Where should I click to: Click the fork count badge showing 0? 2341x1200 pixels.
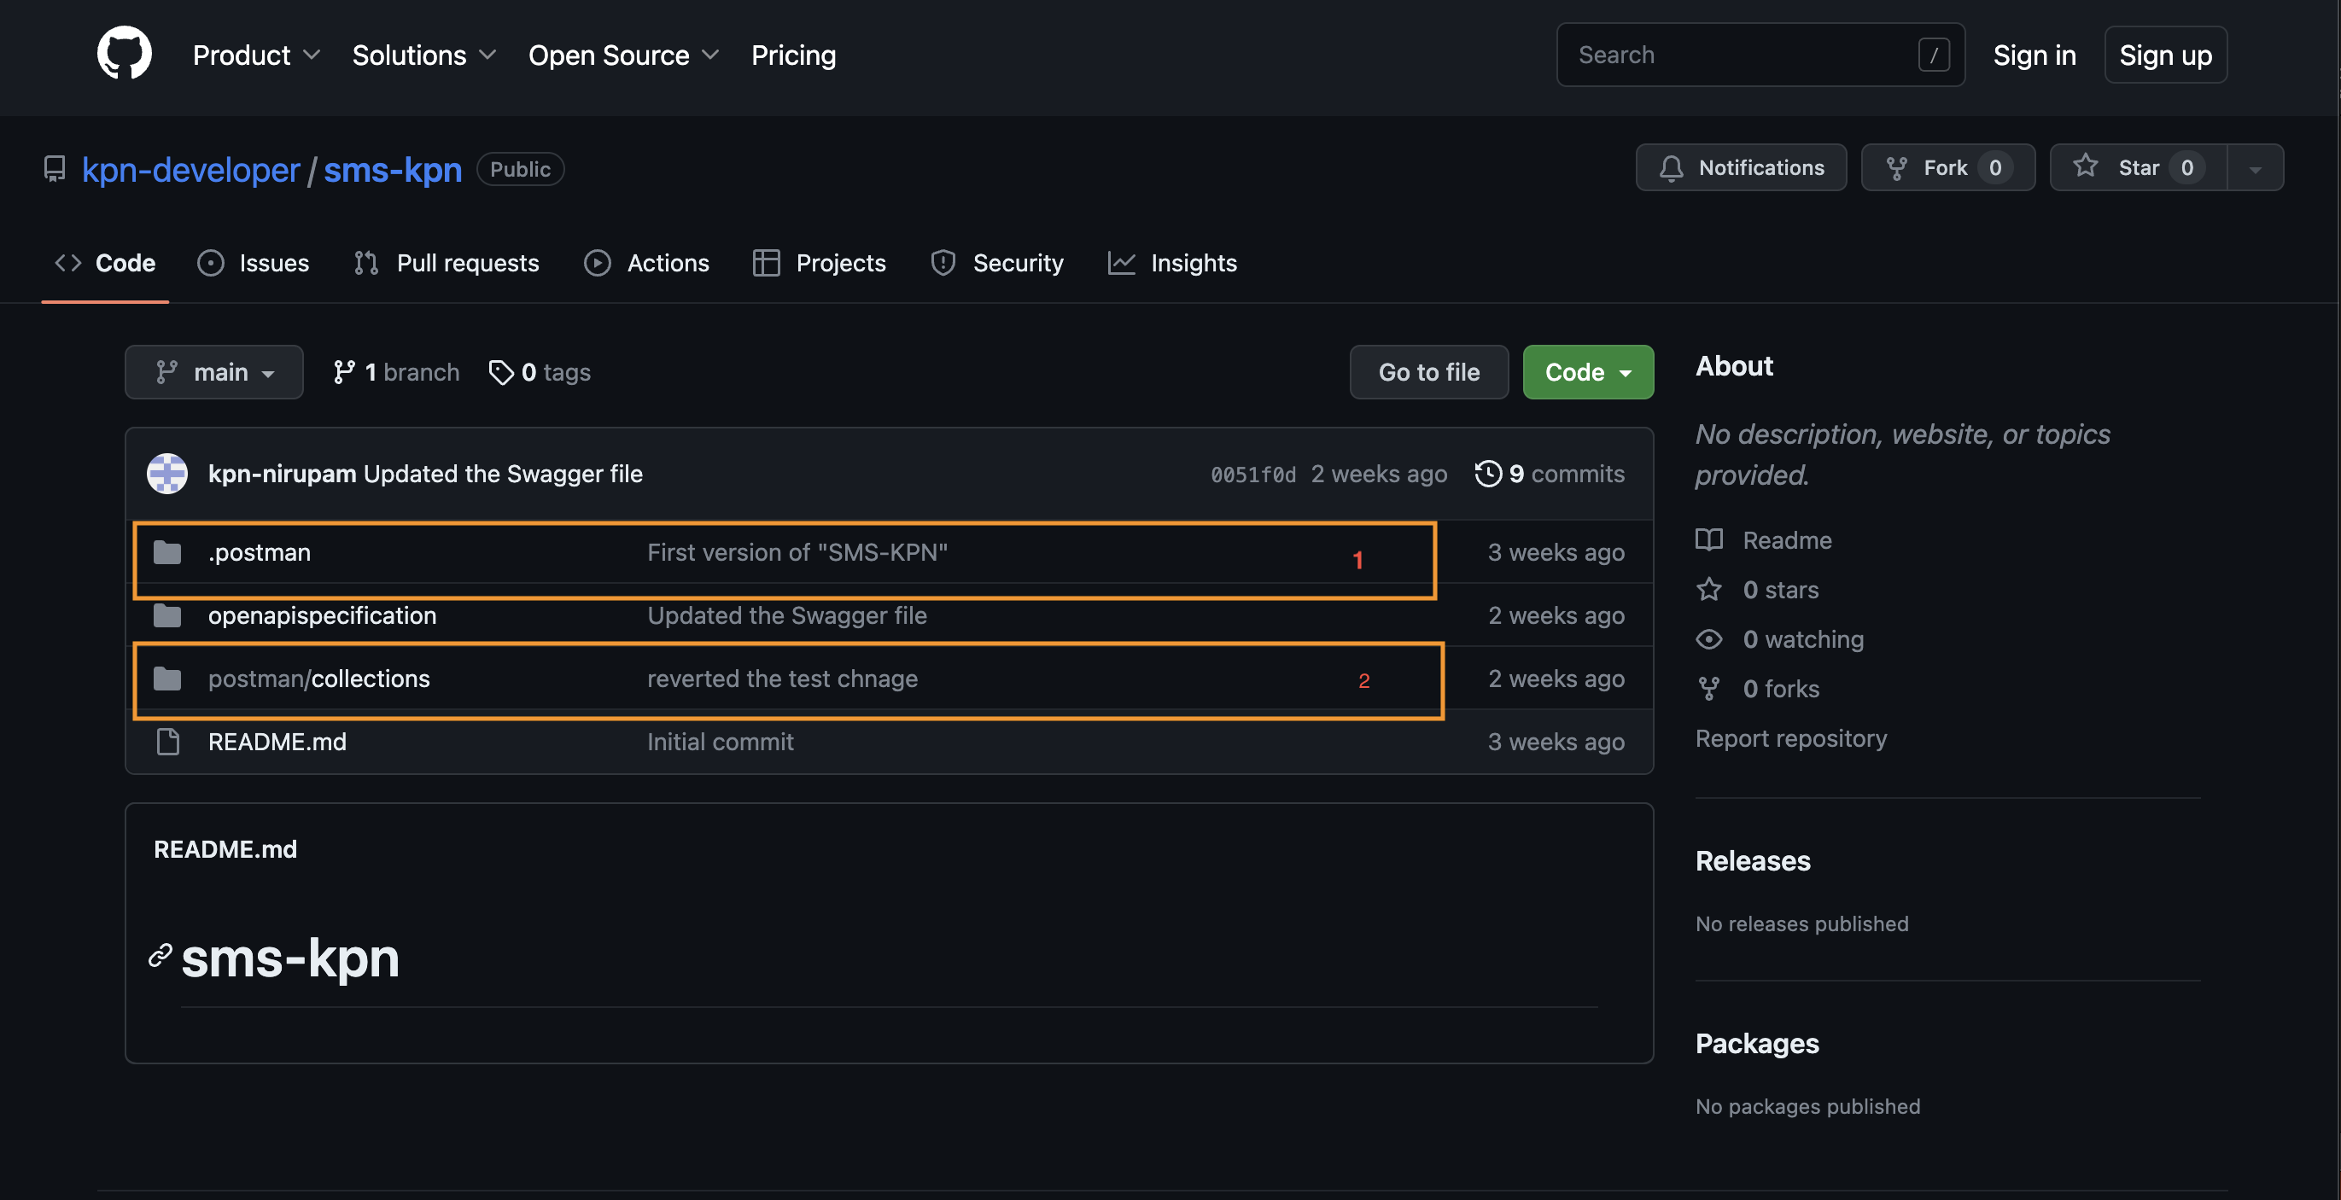pyautogui.click(x=1994, y=168)
